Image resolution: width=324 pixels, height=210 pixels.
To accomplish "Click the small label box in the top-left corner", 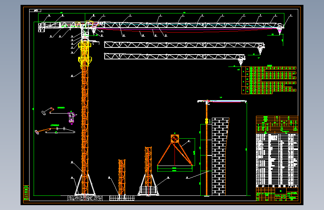I will (x=35, y=10).
